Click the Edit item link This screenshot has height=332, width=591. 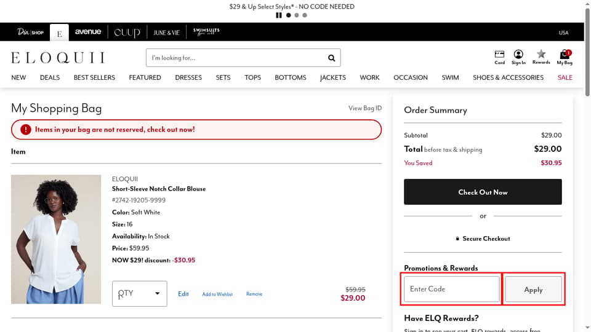183,294
